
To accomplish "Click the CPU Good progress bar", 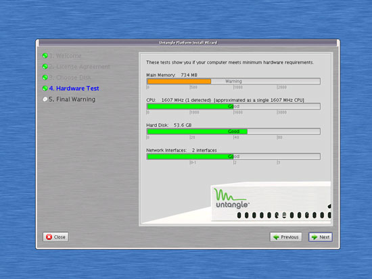I will [233, 107].
